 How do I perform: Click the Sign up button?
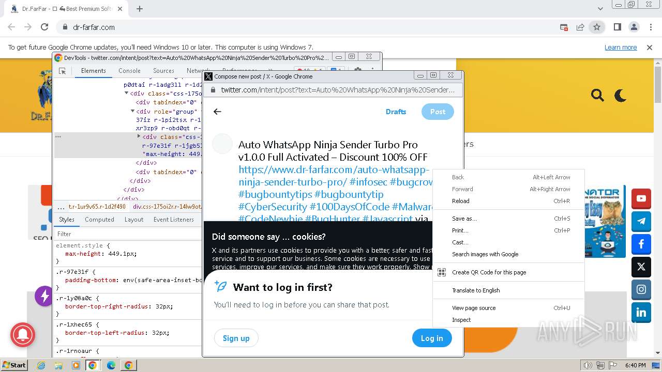pyautogui.click(x=236, y=338)
